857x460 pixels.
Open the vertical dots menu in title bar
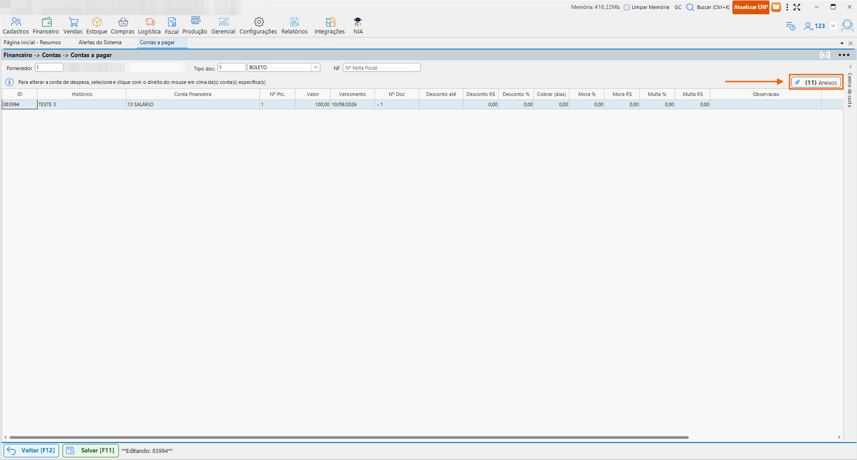point(787,7)
